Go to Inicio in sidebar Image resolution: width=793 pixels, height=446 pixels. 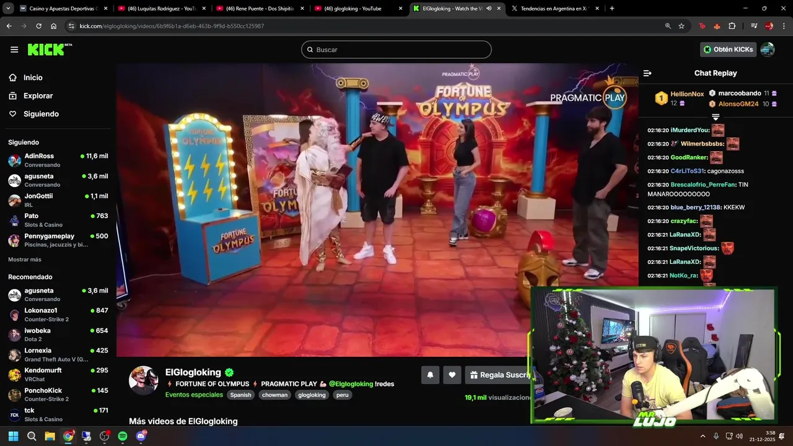(x=33, y=77)
